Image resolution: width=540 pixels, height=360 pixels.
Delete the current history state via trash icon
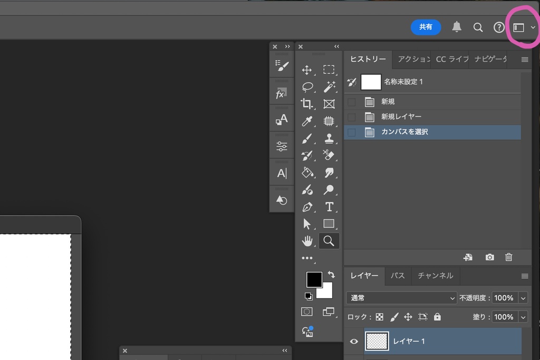pos(508,257)
